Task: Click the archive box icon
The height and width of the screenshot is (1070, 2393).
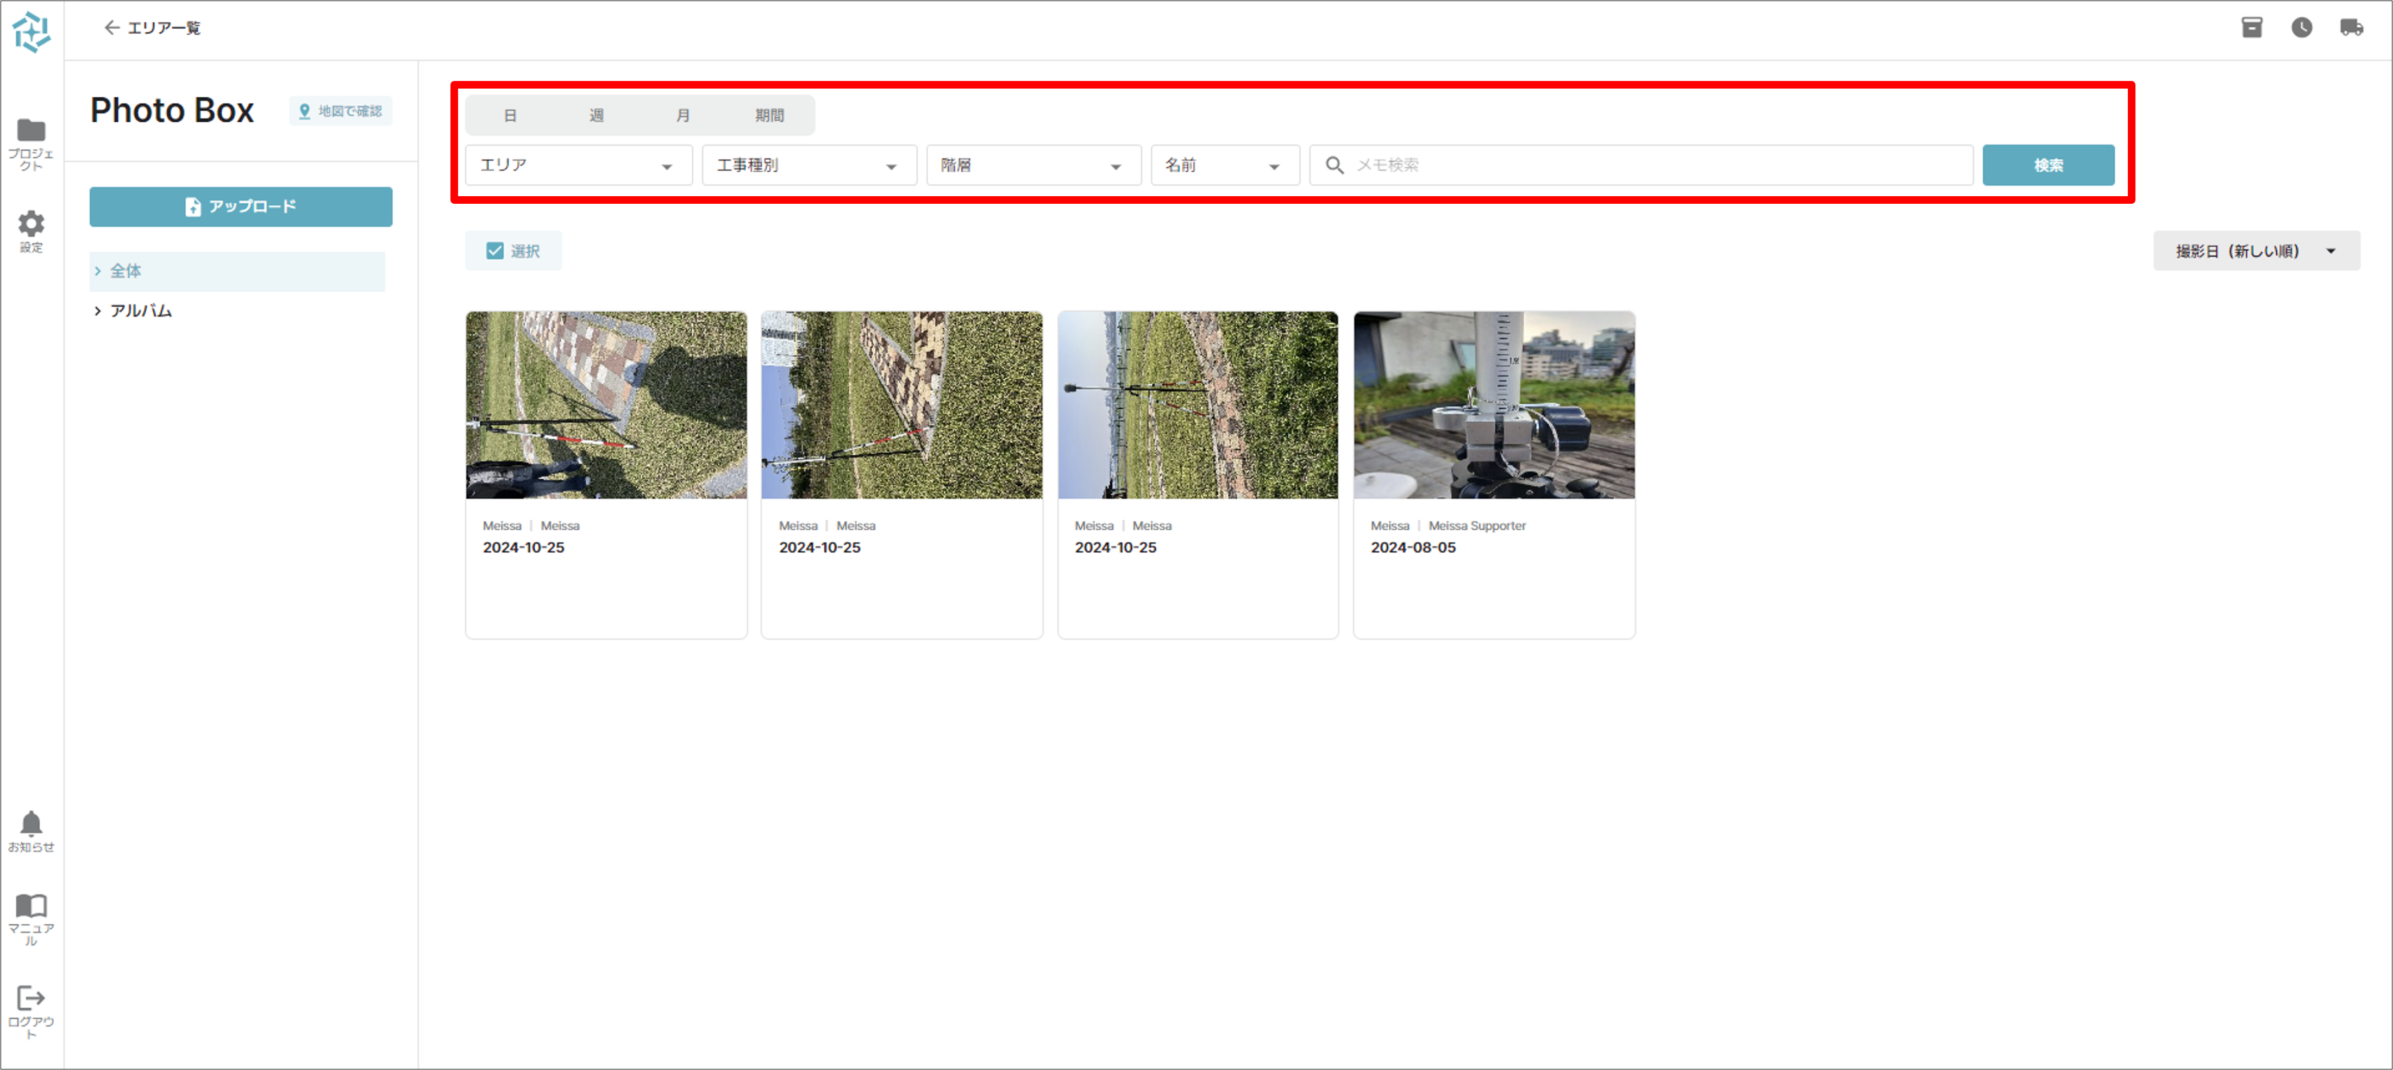Action: [x=2251, y=28]
